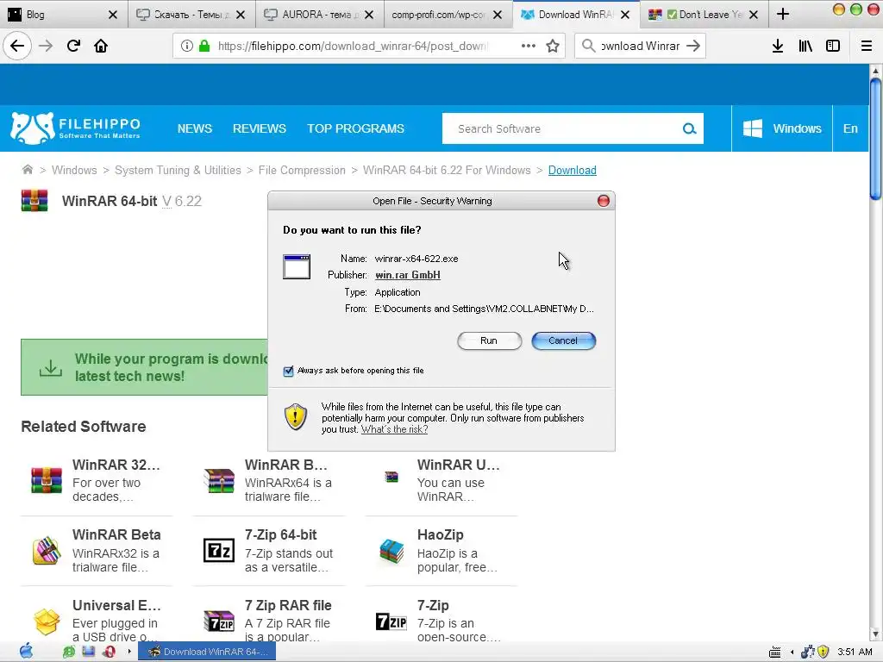Image resolution: width=883 pixels, height=662 pixels.
Task: Click the WinRAR 32 related software icon
Action: click(47, 480)
